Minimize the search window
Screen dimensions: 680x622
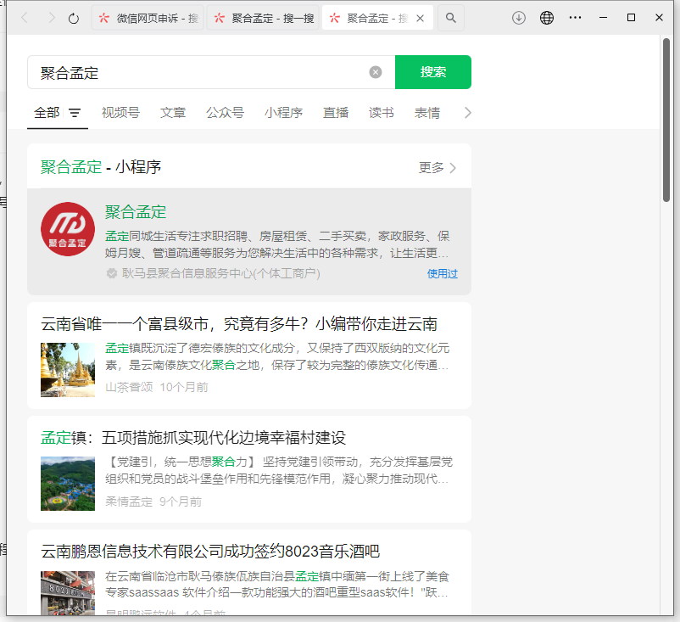(603, 18)
